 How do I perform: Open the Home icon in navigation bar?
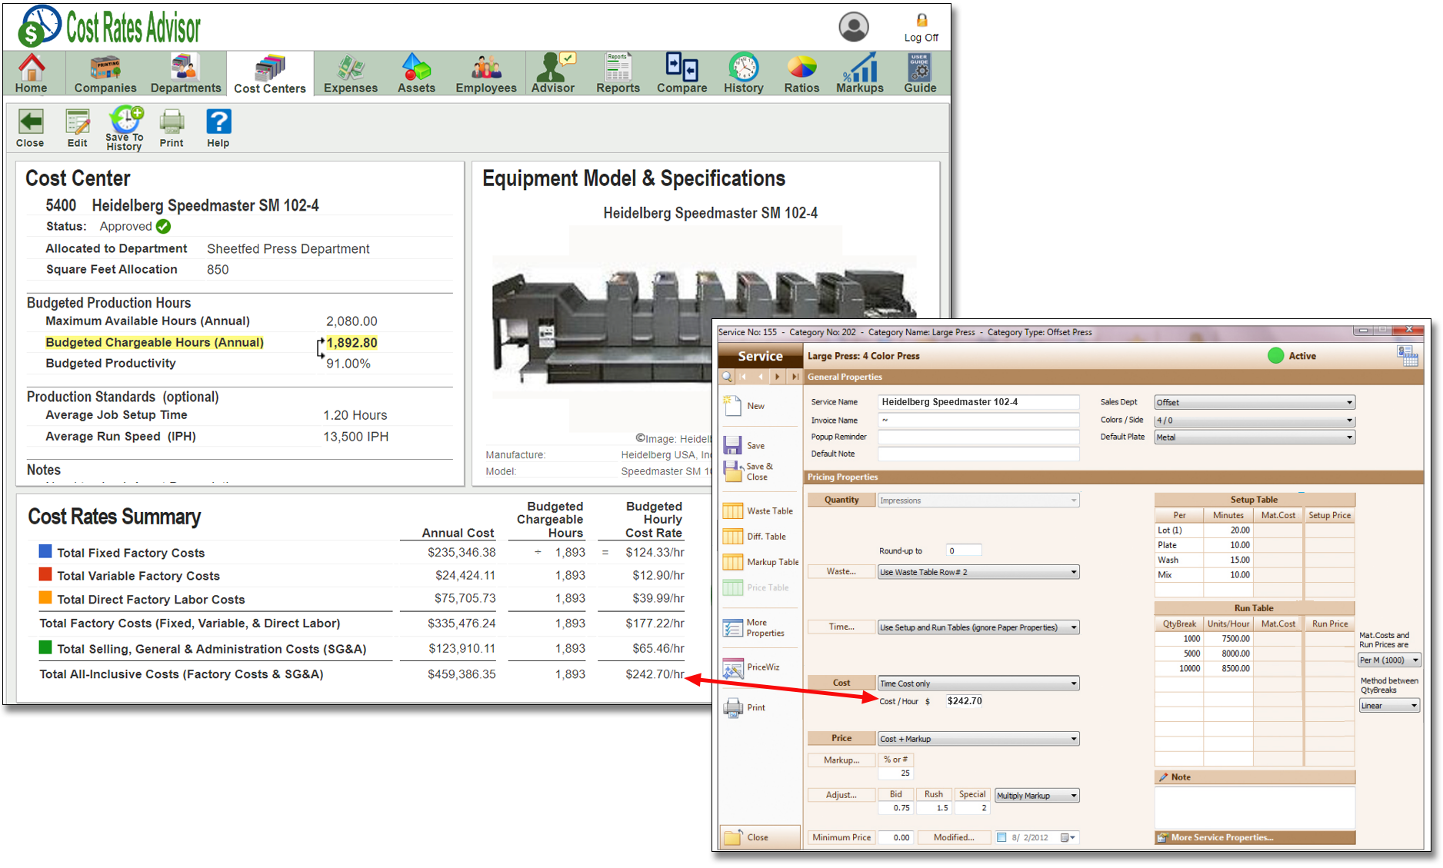click(32, 74)
